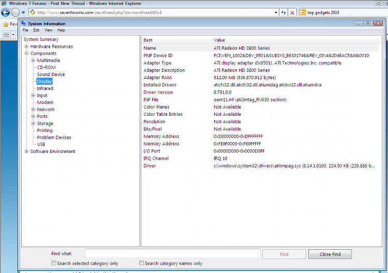Select the IRQ Channel row
Screen dimensions: 388x273
(x=260, y=158)
